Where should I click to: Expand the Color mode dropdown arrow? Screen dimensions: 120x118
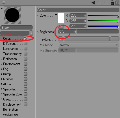pos(56,15)
